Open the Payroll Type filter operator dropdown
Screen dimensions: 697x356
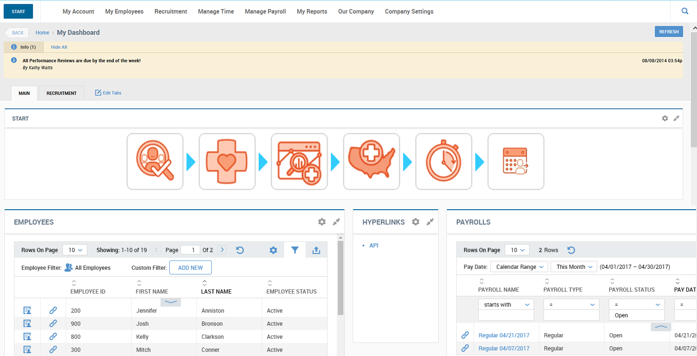click(572, 304)
